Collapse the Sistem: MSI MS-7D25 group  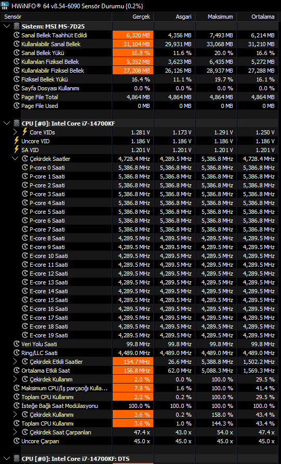point(7,26)
